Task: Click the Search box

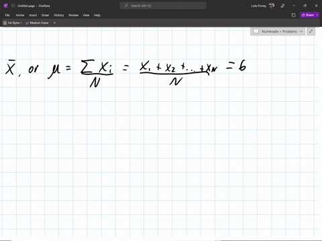Action: point(163,6)
